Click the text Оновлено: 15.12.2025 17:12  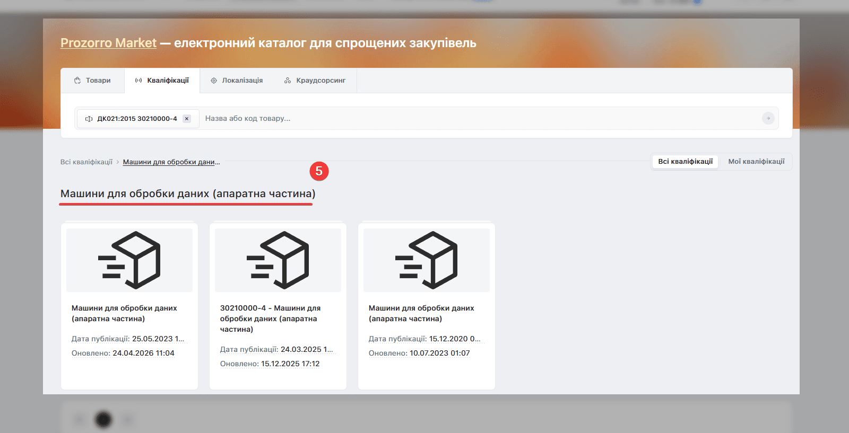[x=270, y=364]
